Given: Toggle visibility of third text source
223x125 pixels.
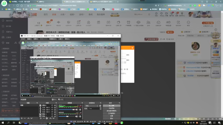Looking at the screenshot, I should (x=52, y=112).
